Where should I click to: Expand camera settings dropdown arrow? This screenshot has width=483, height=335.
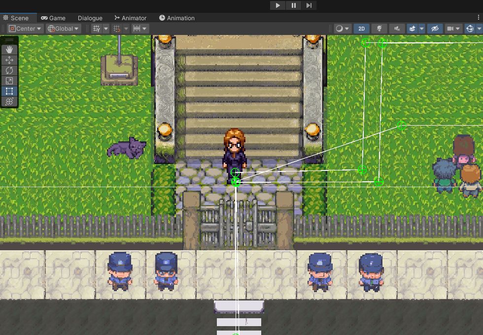click(458, 29)
